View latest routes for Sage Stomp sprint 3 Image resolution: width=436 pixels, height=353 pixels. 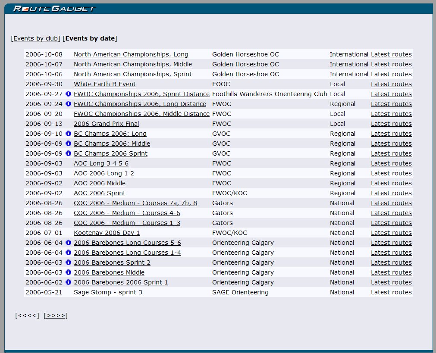(391, 292)
